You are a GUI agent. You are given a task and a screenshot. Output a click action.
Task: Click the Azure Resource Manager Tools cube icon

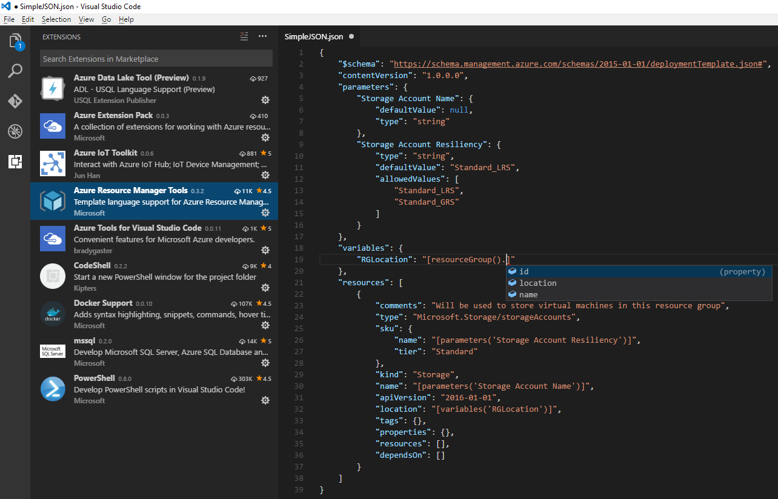click(53, 202)
